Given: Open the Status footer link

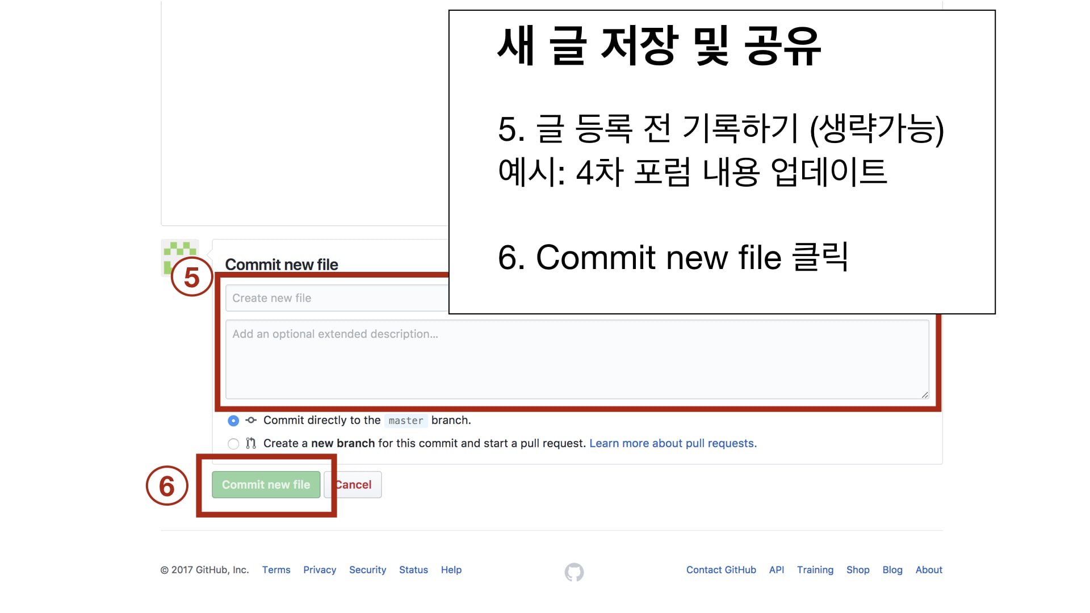Looking at the screenshot, I should [413, 570].
